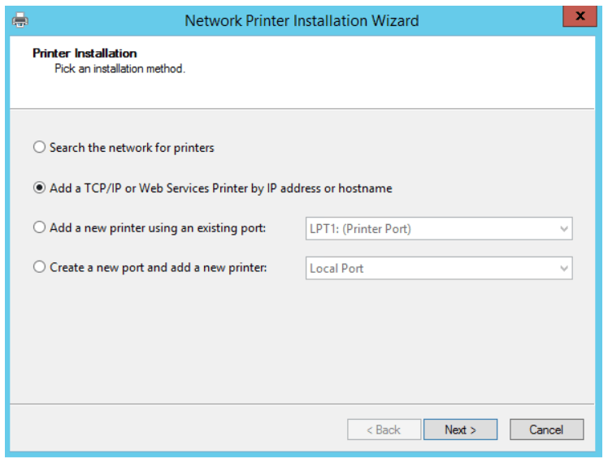The width and height of the screenshot is (608, 462).
Task: Click the printer icon in the title bar
Action: [20, 19]
